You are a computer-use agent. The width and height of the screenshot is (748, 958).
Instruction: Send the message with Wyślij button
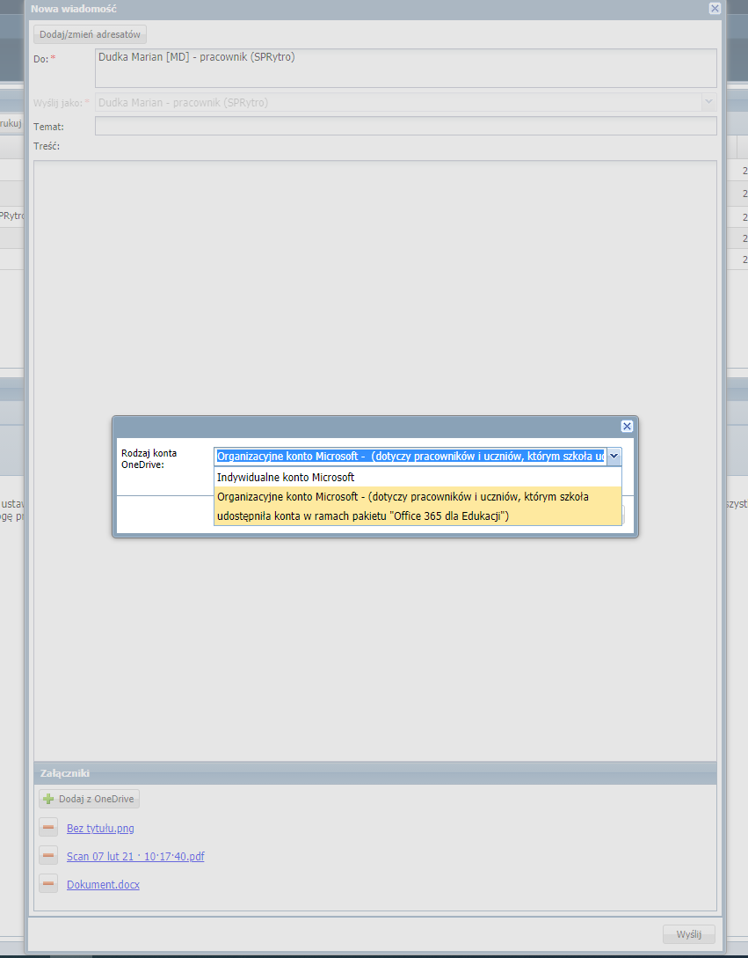[688, 934]
